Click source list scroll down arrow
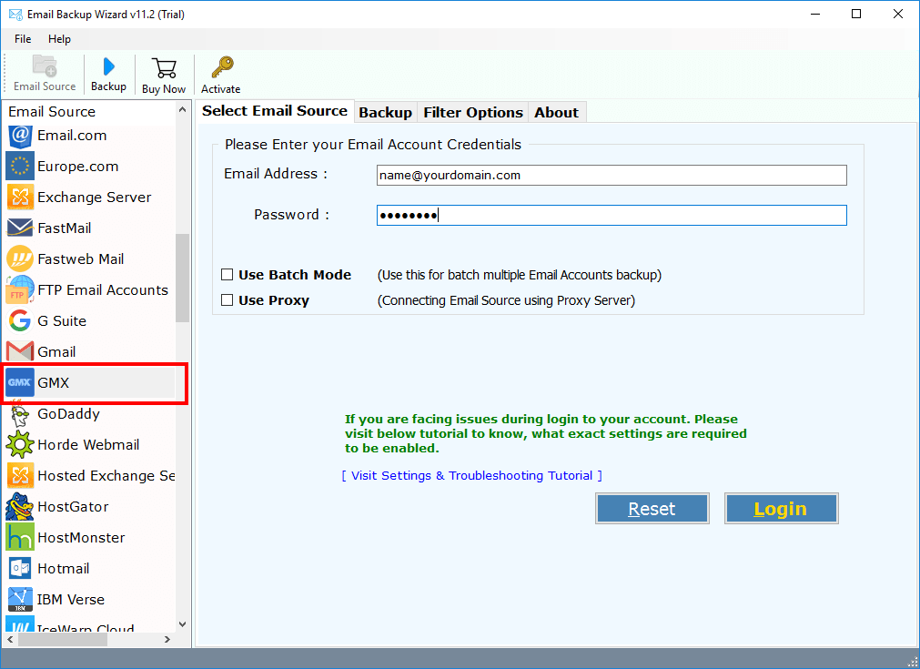The width and height of the screenshot is (920, 669). pyautogui.click(x=183, y=624)
